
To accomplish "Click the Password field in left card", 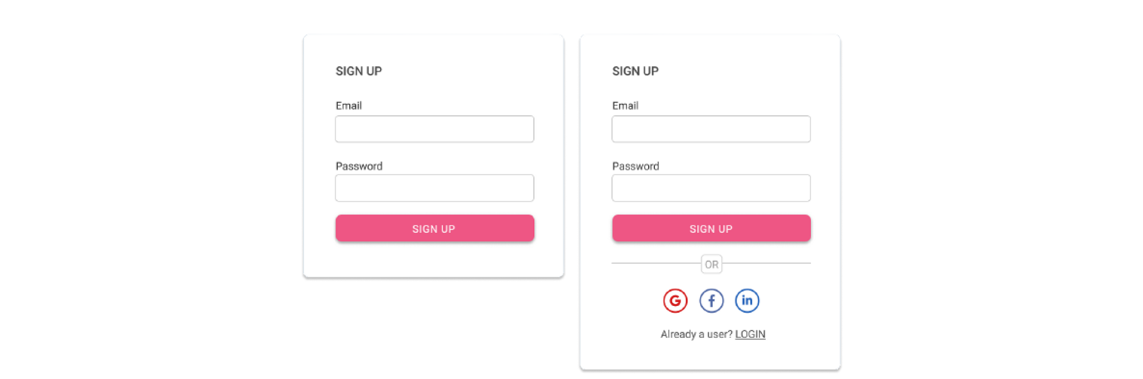I will click(434, 188).
